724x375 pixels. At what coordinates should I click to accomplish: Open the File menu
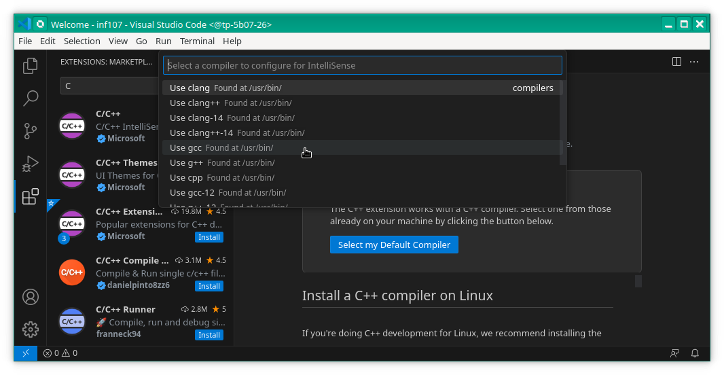point(25,41)
